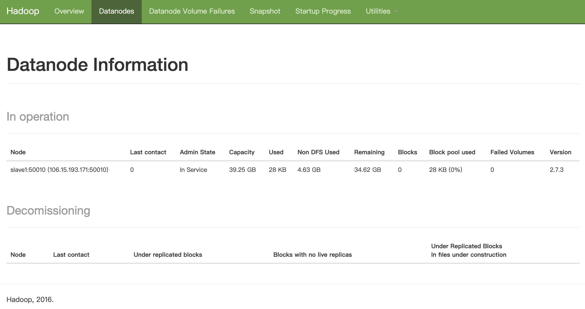Viewport: 585px width, 309px height.
Task: Select the Datanodes tab
Action: 116,11
